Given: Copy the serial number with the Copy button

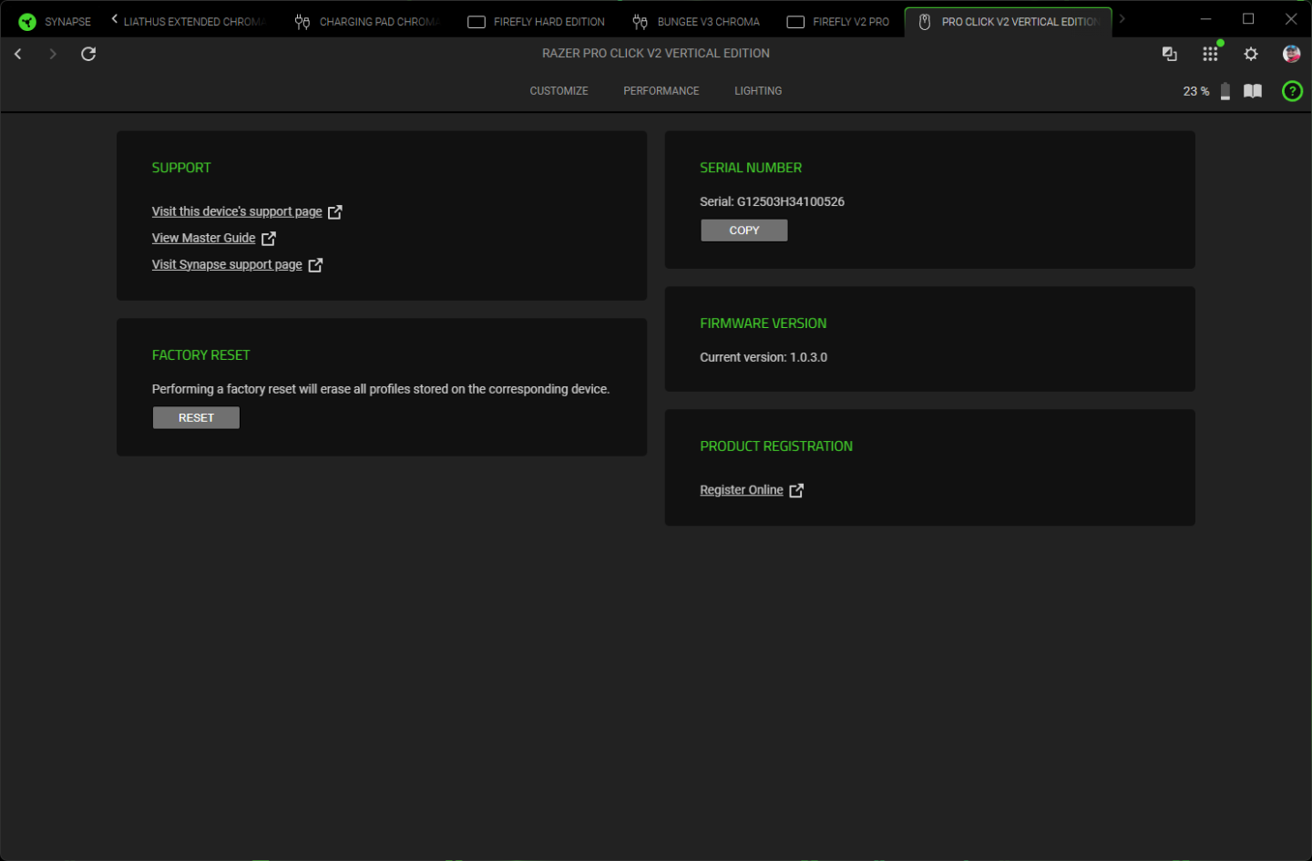Looking at the screenshot, I should pyautogui.click(x=744, y=231).
